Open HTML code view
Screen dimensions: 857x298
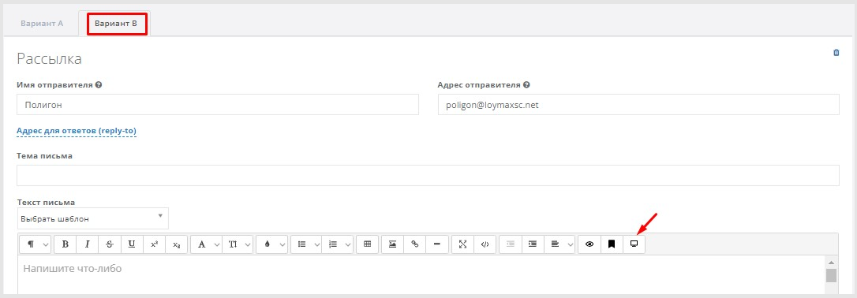pos(485,244)
